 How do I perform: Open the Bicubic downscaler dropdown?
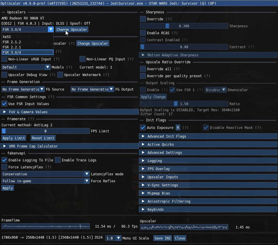tap(216, 90)
